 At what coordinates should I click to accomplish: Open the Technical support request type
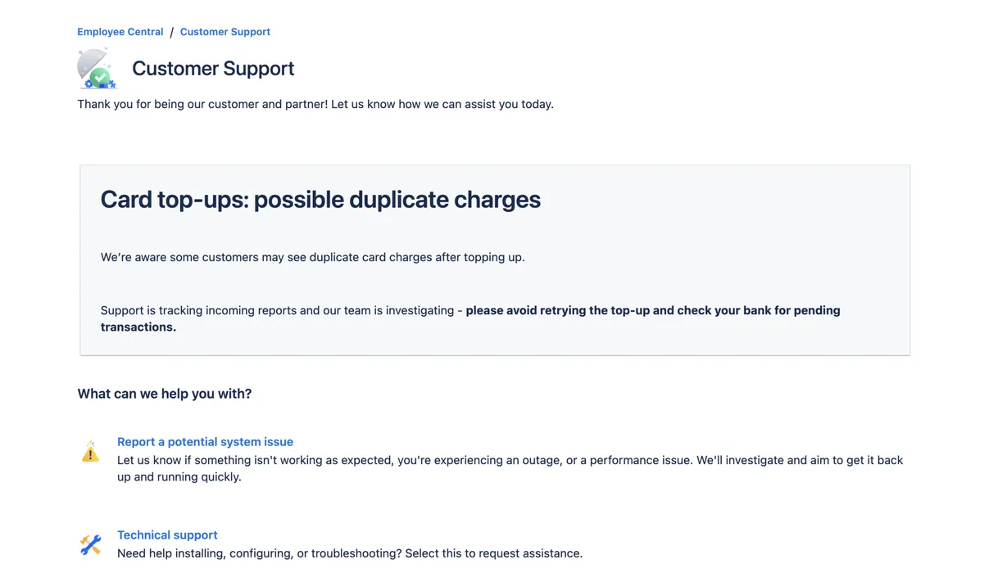point(167,535)
